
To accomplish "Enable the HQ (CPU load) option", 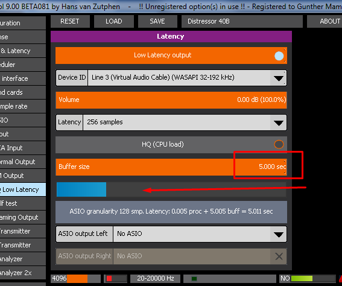I will coord(279,144).
